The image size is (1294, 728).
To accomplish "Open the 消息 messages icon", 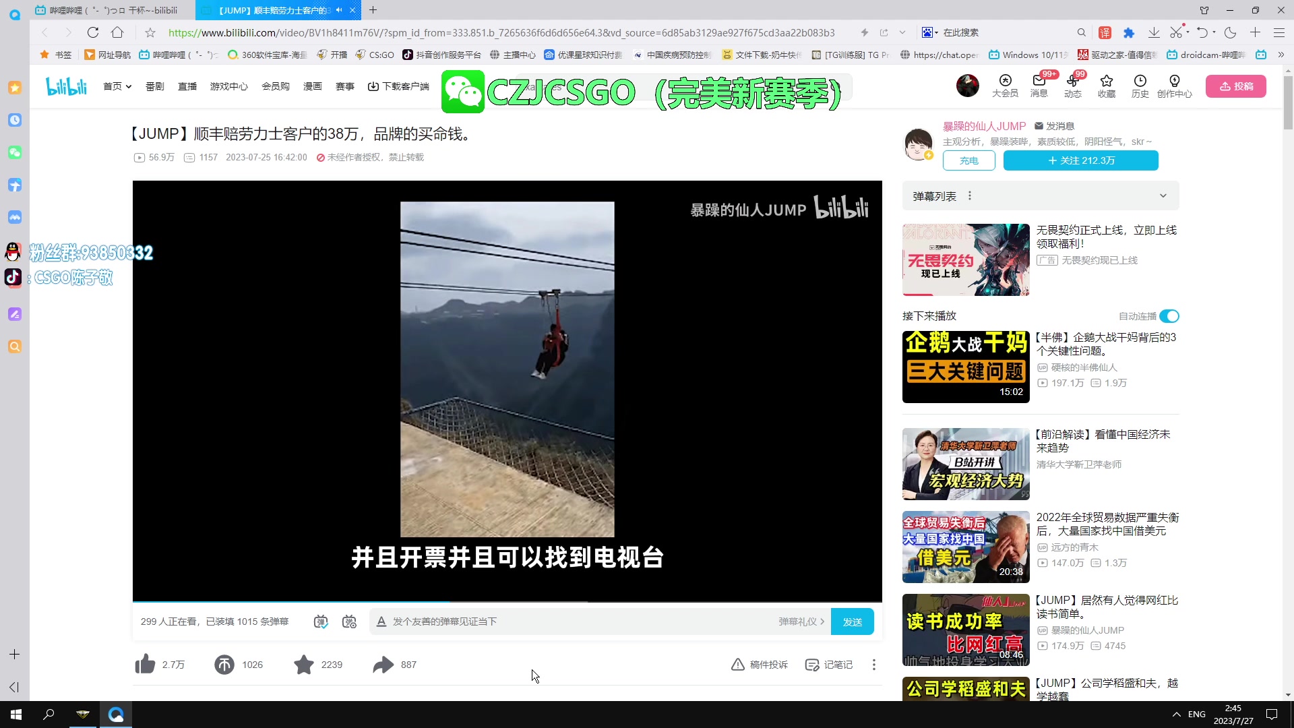I will tap(1039, 86).
